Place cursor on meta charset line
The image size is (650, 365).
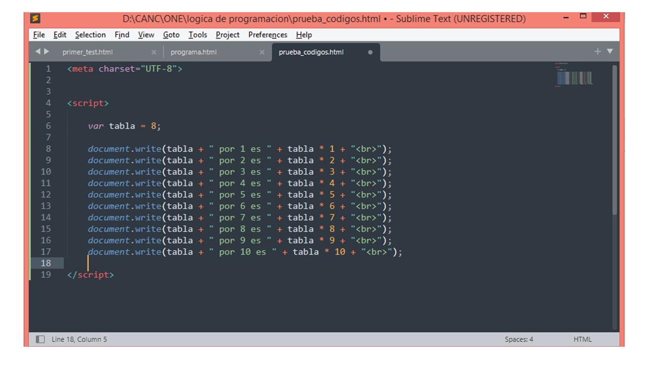[x=124, y=68]
